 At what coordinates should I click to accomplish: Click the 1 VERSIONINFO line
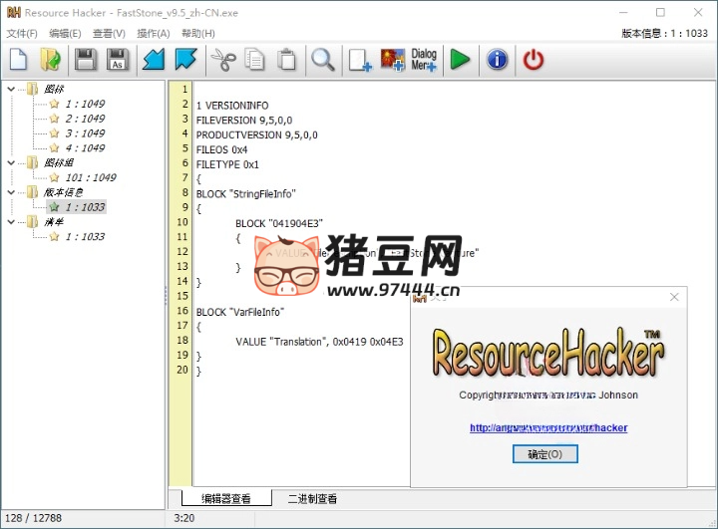[x=232, y=106]
